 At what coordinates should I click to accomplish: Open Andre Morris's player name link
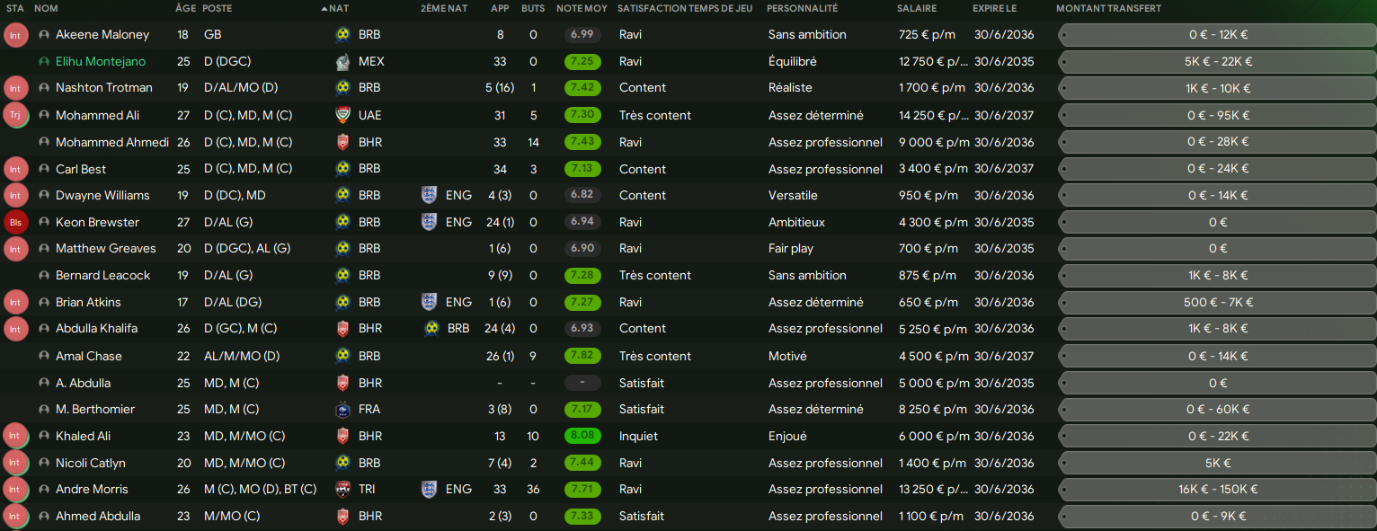(x=92, y=489)
